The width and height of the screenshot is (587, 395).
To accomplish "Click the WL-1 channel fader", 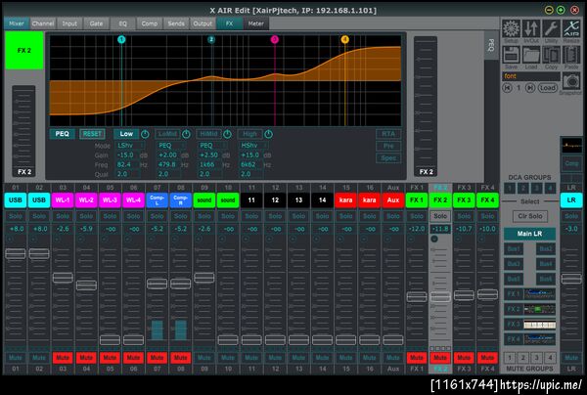I will pos(63,278).
